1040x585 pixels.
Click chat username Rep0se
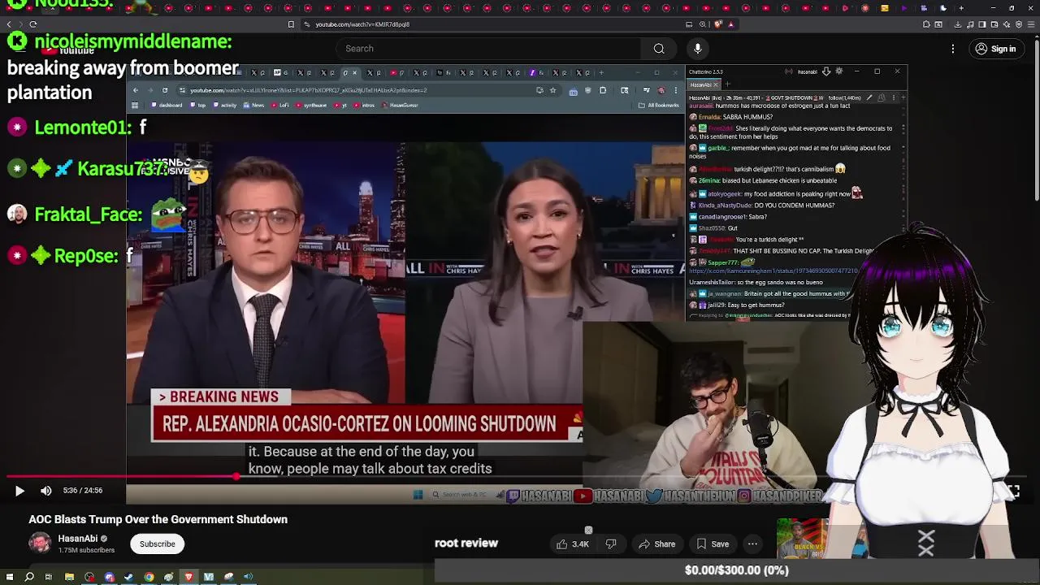coord(87,256)
